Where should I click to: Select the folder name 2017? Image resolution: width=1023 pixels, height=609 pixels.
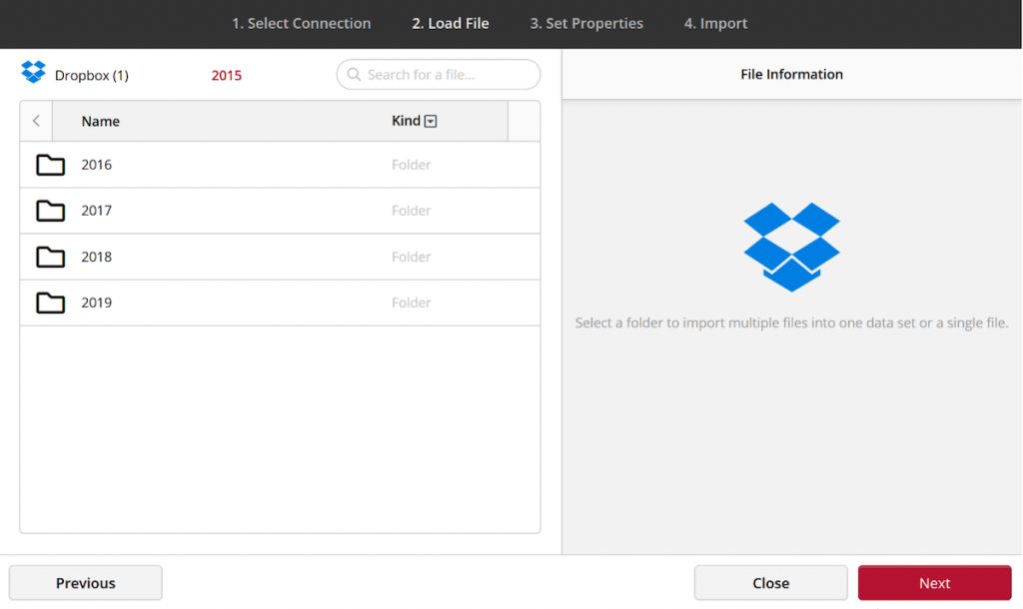[97, 211]
